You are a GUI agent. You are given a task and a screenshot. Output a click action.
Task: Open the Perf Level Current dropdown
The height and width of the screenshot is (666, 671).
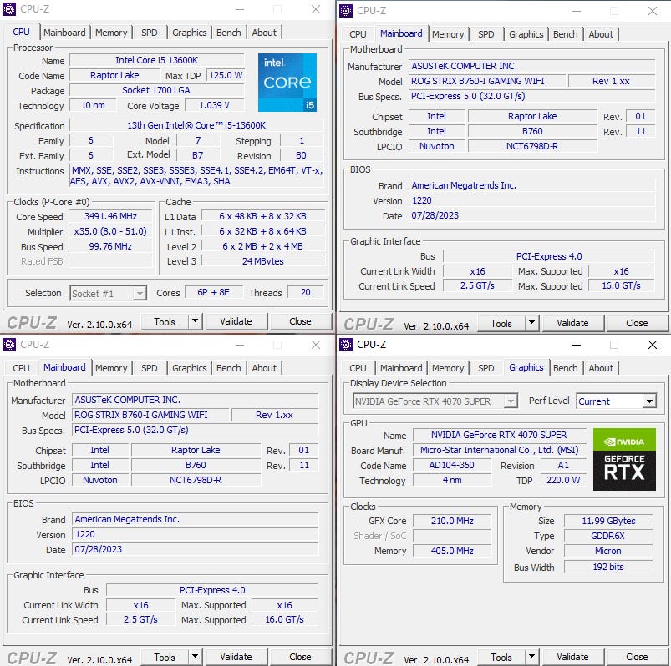[x=616, y=401]
